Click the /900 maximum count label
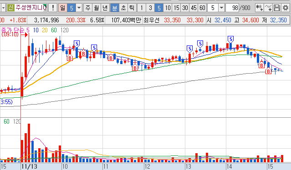The width and height of the screenshot is (291, 170). (x=245, y=8)
